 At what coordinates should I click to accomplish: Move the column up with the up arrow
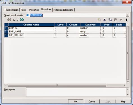tap(121, 20)
